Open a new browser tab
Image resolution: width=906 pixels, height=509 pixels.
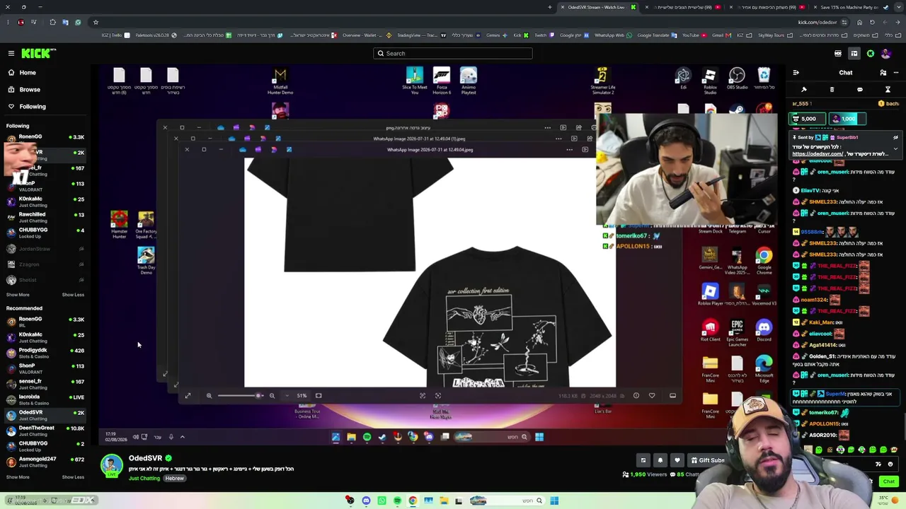pos(550,7)
